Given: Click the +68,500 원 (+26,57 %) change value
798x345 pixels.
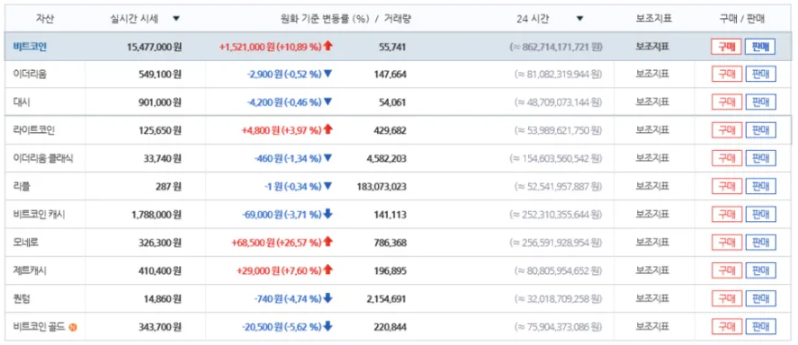Looking at the screenshot, I should click(276, 243).
